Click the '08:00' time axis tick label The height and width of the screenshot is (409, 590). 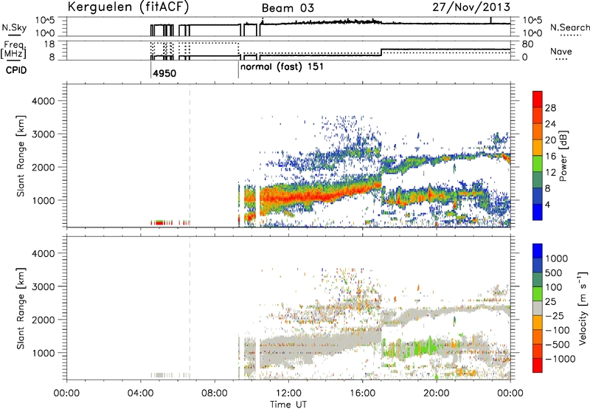[215, 393]
